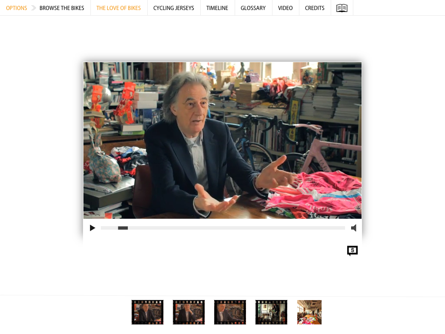Click the main video frame of the man speaking
The image size is (445, 334).
pos(222,140)
